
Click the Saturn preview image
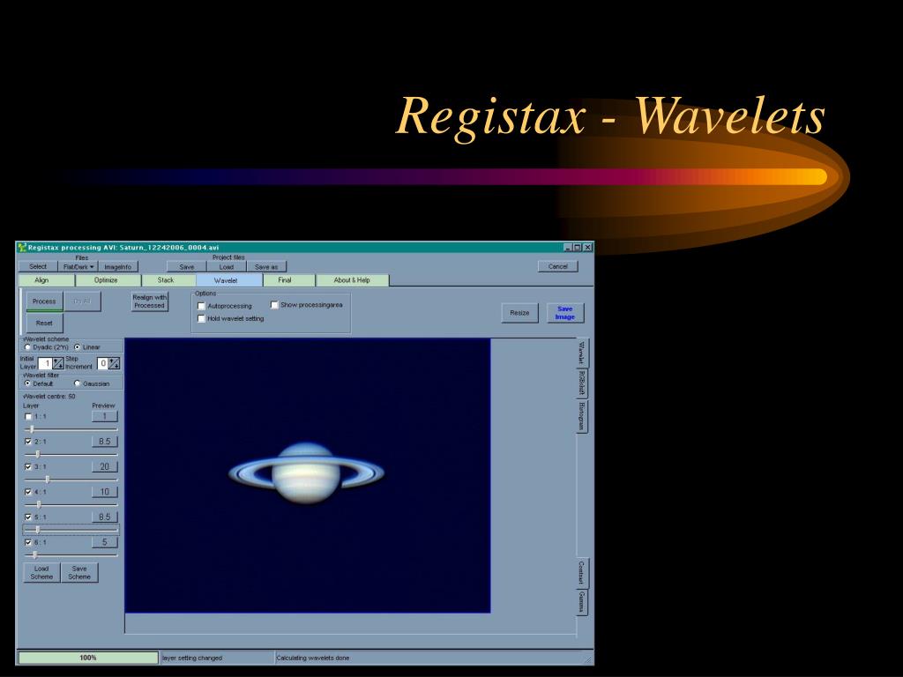click(307, 473)
